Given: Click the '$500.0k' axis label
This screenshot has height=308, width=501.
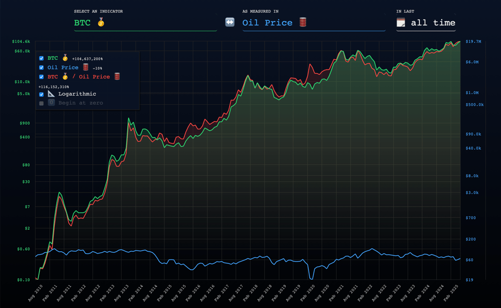Looking at the screenshot, I should pos(475,105).
